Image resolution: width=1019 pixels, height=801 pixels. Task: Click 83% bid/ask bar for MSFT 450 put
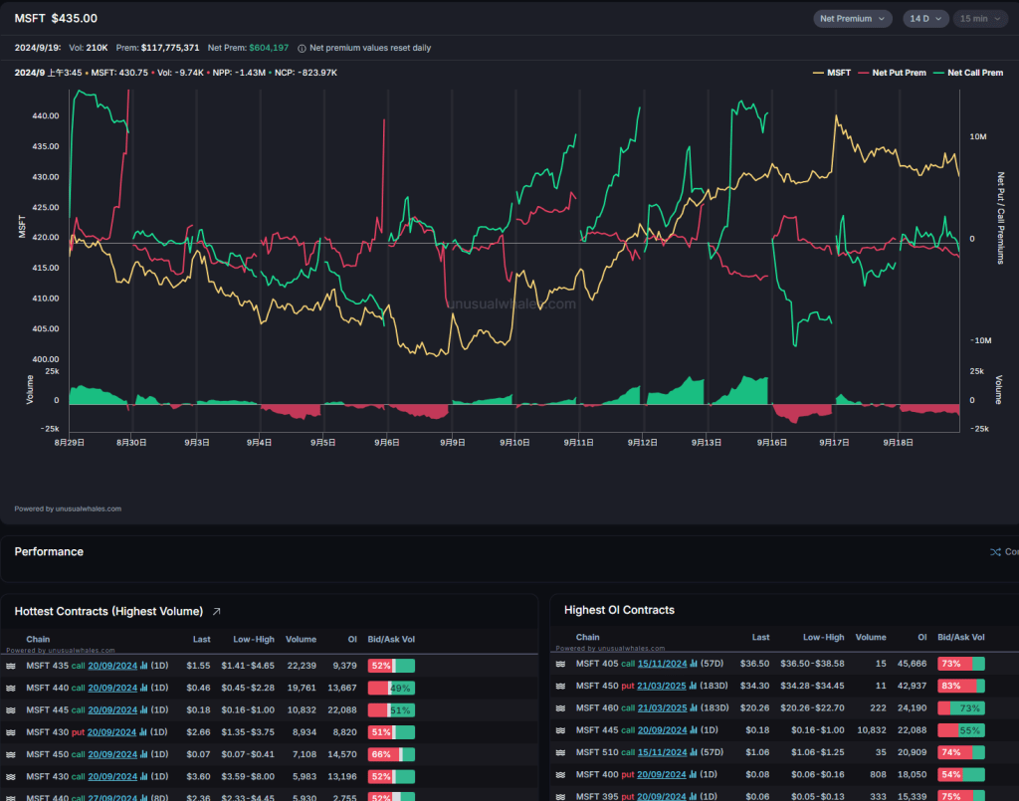pyautogui.click(x=960, y=686)
